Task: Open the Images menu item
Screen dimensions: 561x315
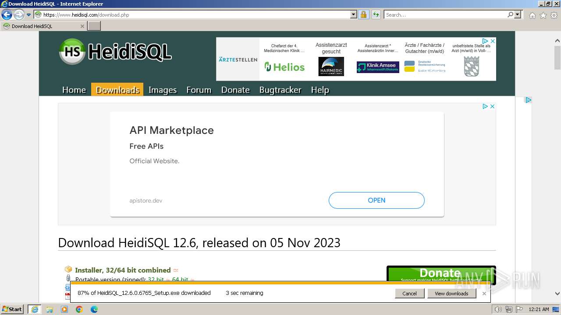Action: tap(163, 90)
